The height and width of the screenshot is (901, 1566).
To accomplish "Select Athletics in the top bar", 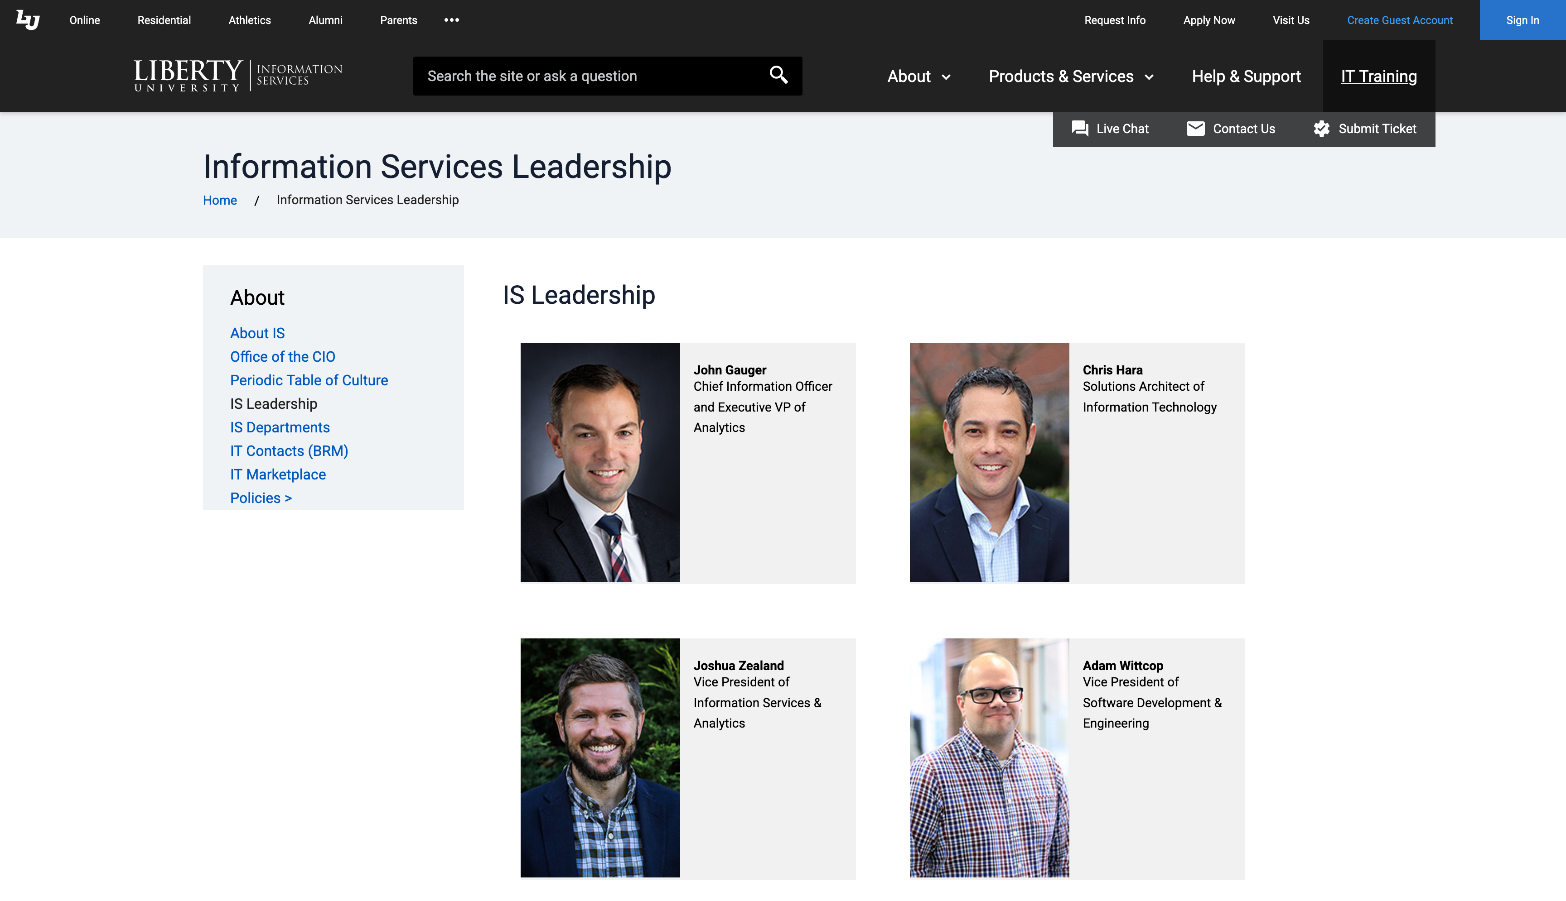I will [x=250, y=20].
